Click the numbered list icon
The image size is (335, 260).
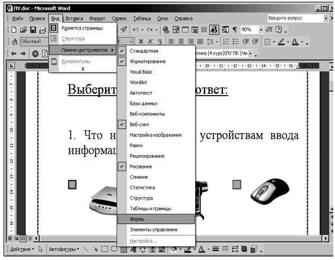coord(226,42)
